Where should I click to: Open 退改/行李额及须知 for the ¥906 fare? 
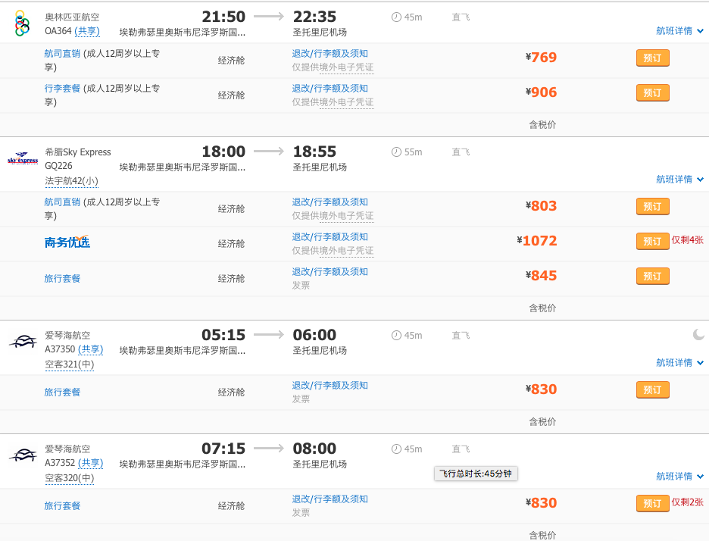(x=330, y=89)
